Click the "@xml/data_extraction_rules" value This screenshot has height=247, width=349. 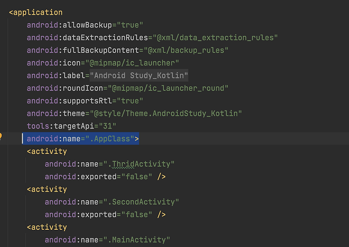[x=215, y=38]
